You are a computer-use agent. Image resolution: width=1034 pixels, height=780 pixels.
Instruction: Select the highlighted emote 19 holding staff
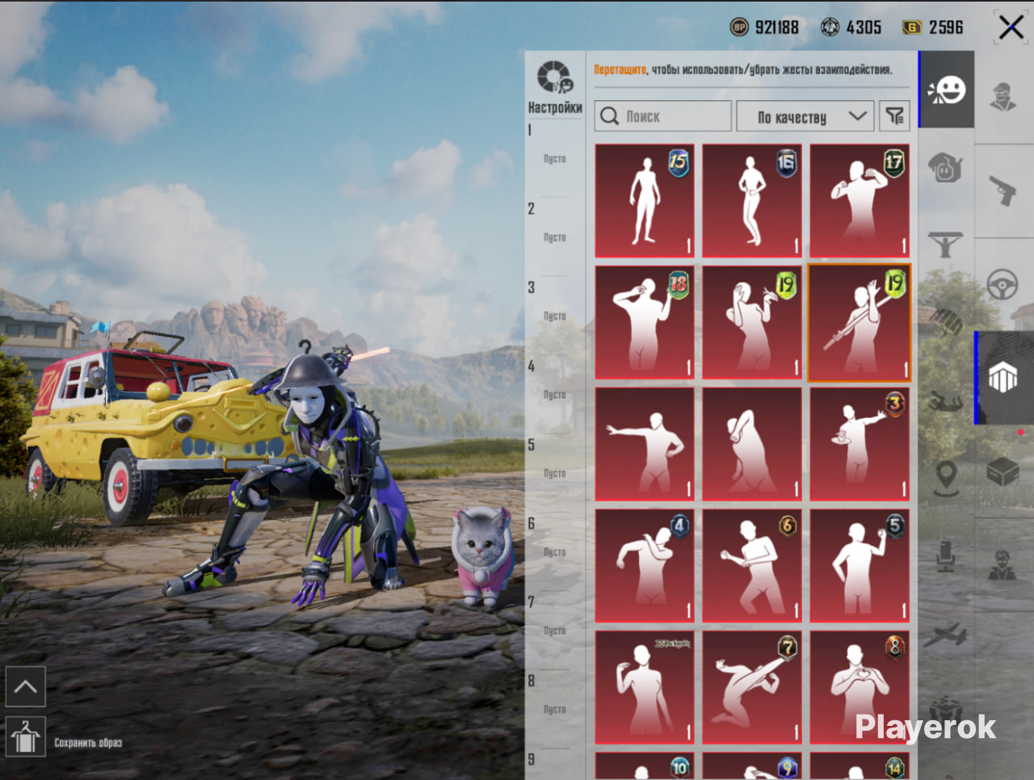click(860, 322)
